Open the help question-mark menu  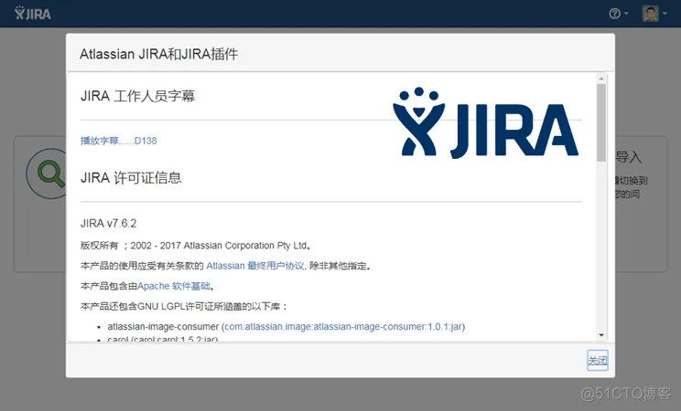click(x=619, y=14)
